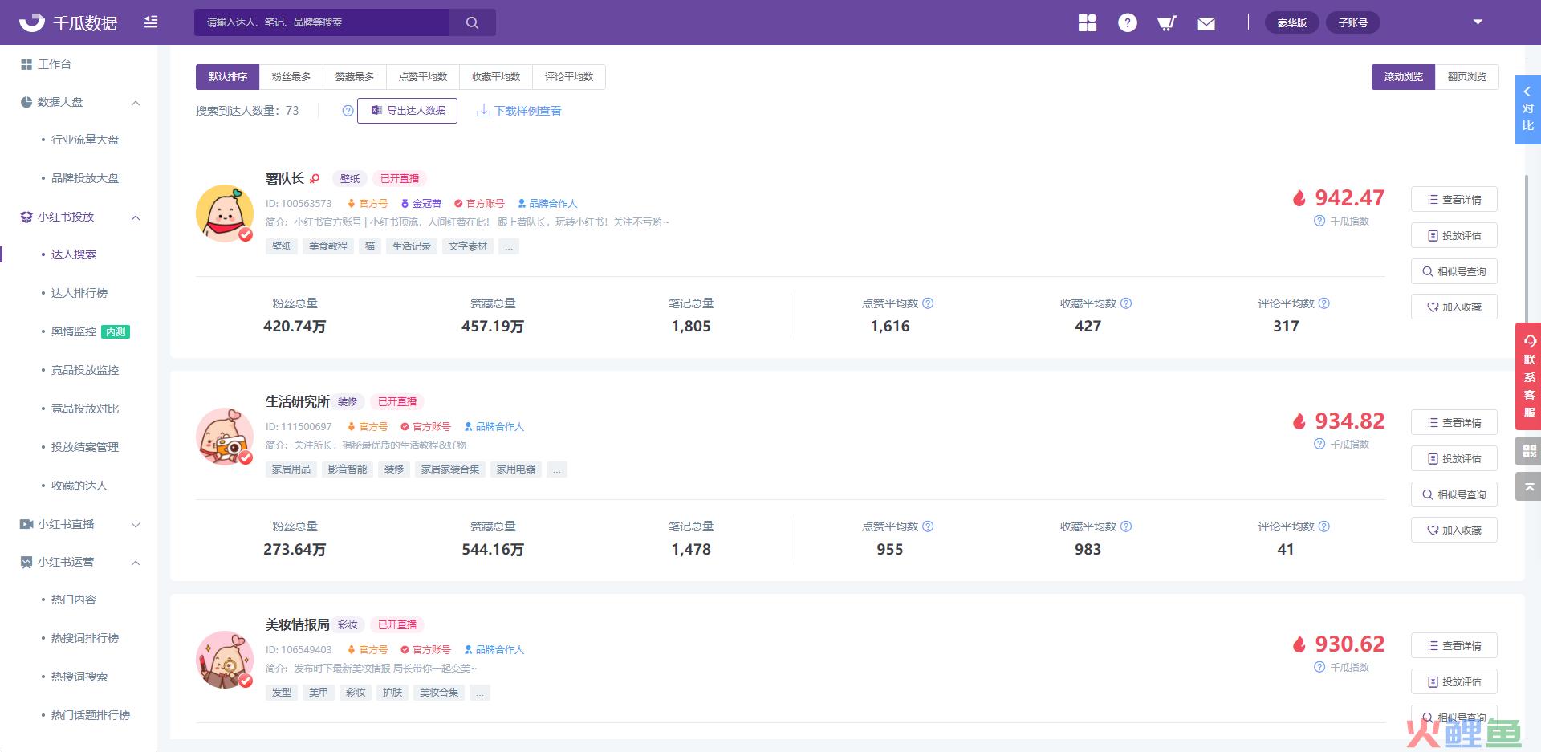Click the 子账号 badge
Viewport: 1541px width, 752px height.
[1353, 22]
